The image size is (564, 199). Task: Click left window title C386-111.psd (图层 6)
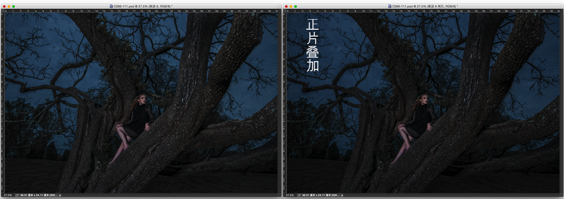coord(144,6)
